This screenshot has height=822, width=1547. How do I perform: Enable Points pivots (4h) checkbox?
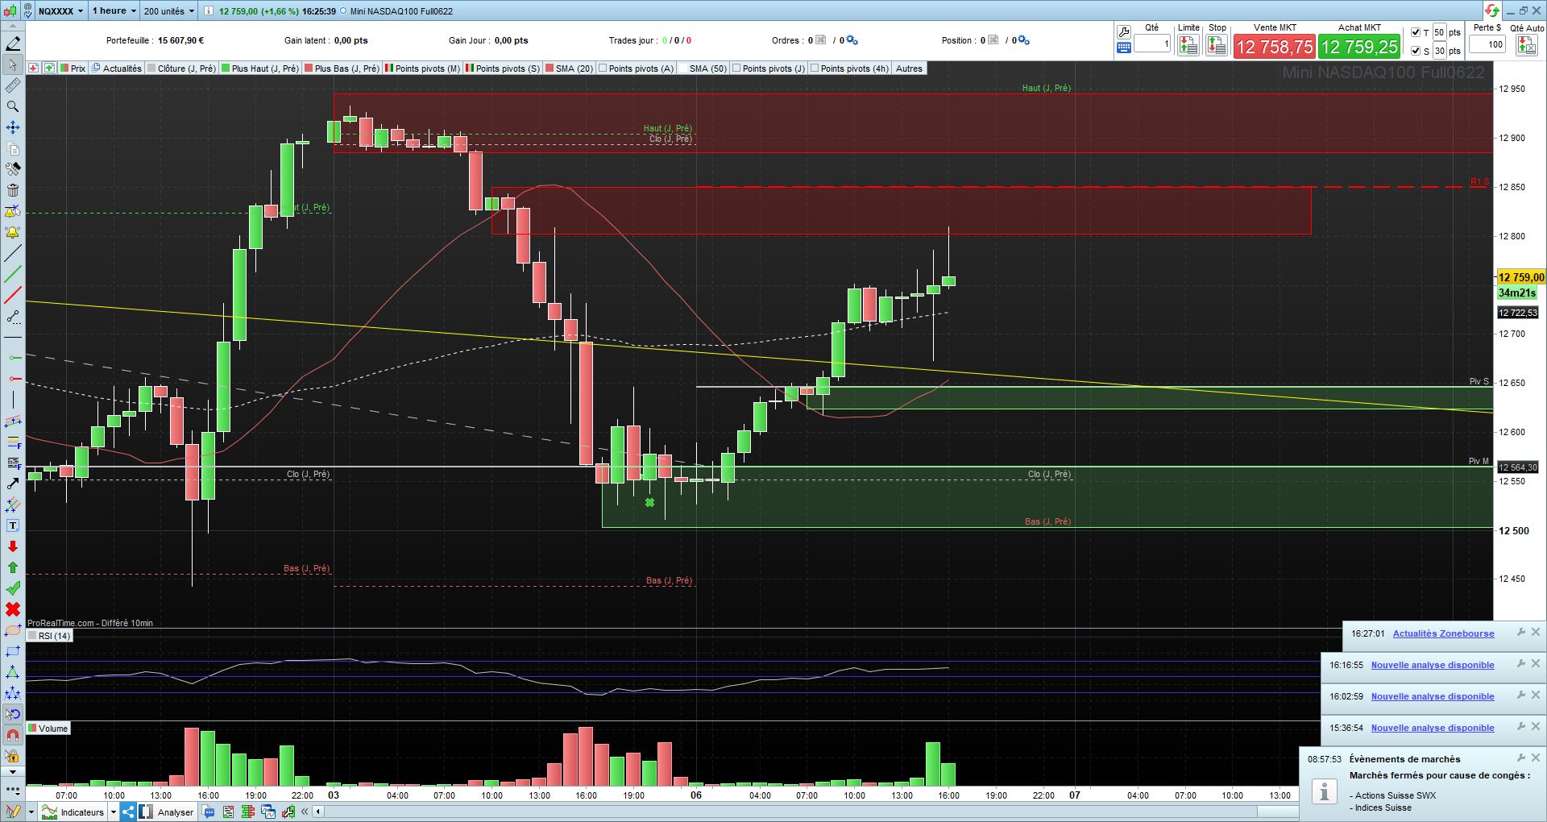coord(815,68)
